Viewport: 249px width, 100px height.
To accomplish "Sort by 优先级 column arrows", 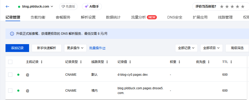I will point(209,62).
